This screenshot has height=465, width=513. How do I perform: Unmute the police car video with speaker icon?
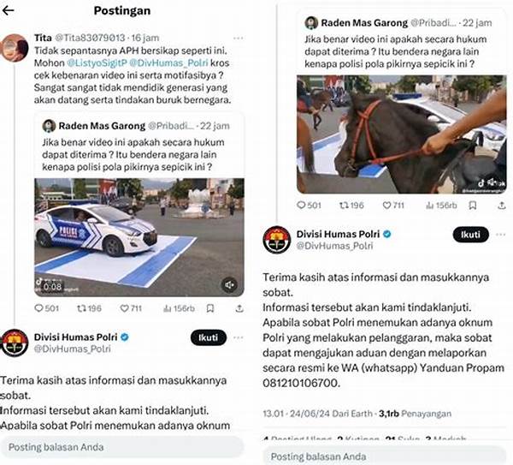[x=229, y=285]
